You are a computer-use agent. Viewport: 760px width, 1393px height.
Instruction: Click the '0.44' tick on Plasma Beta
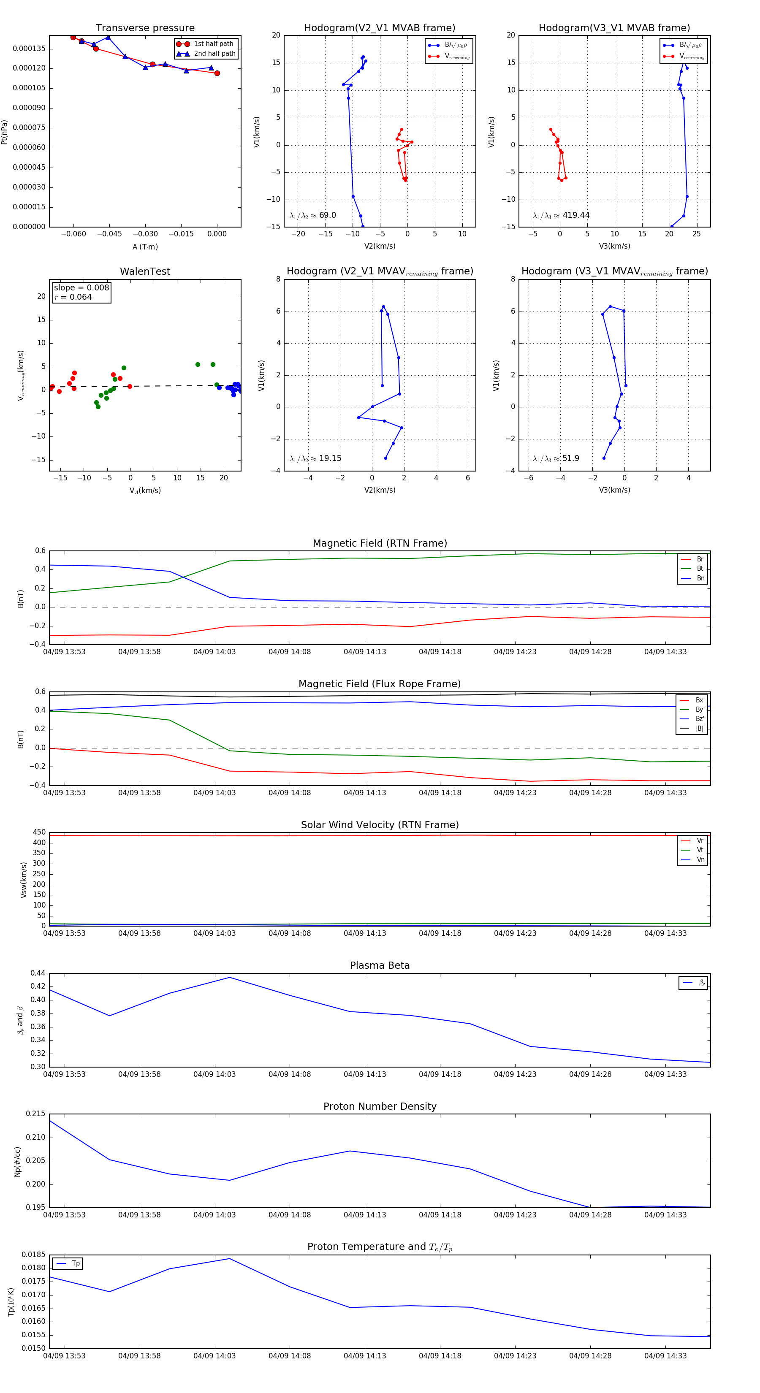point(38,973)
